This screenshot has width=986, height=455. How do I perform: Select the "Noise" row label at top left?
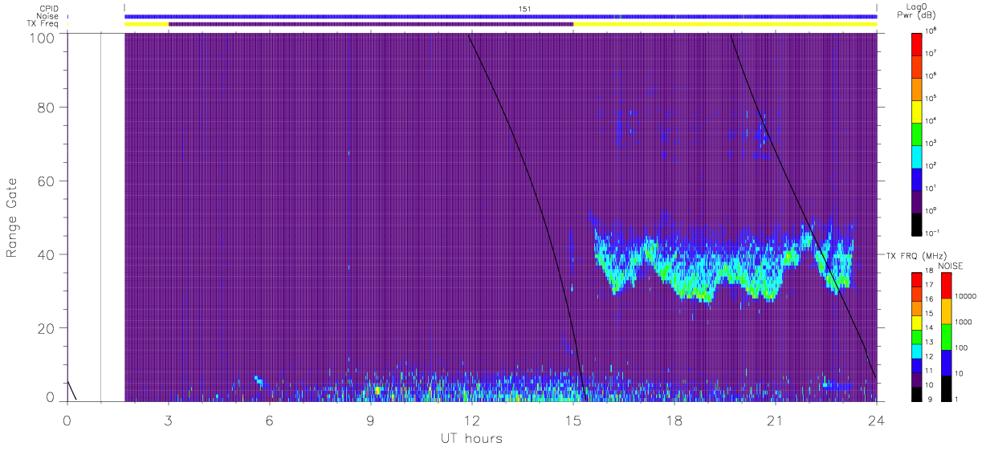(49, 16)
